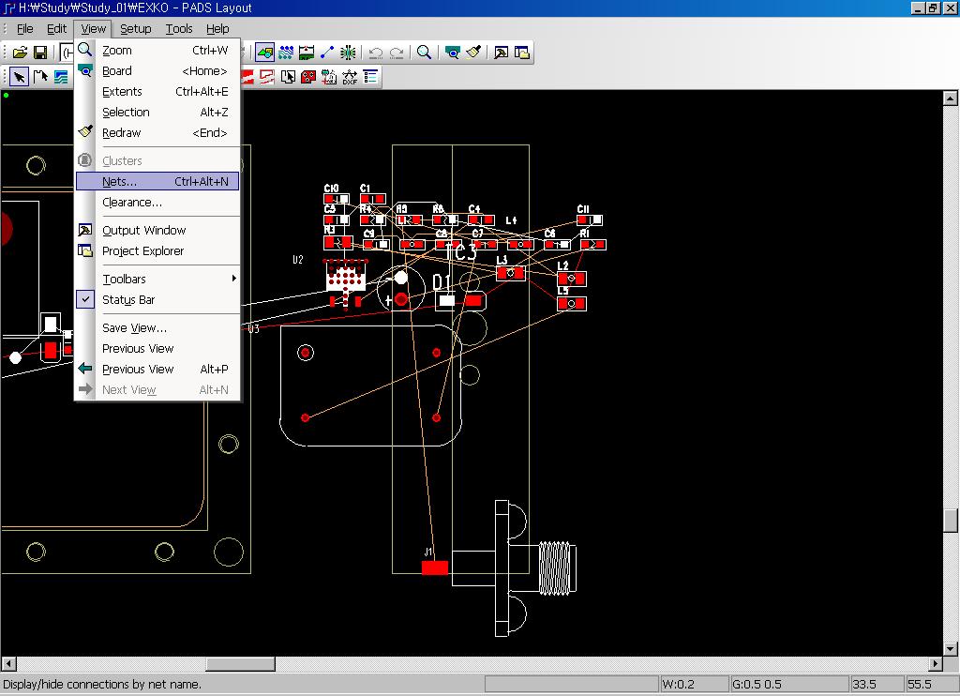Click the list options icon after DXF
Viewport: 960px width, 696px height.
pyautogui.click(x=370, y=77)
